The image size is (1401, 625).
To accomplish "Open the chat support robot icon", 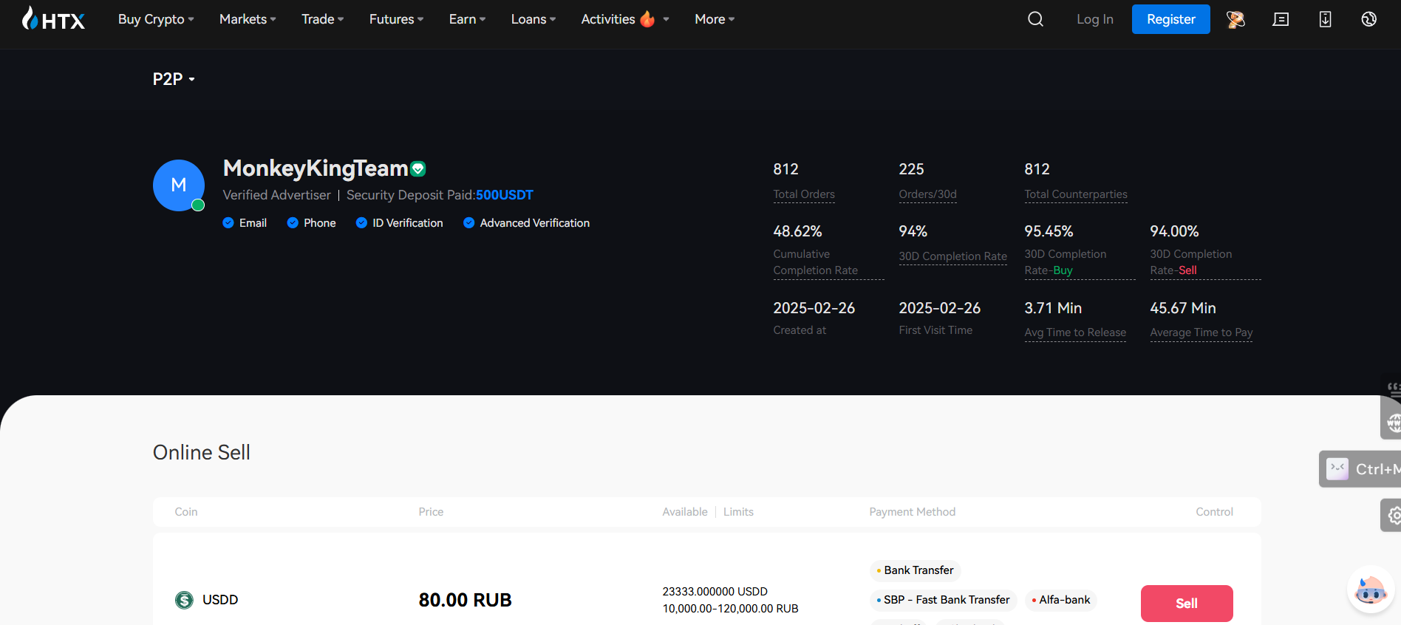I will pyautogui.click(x=1371, y=590).
